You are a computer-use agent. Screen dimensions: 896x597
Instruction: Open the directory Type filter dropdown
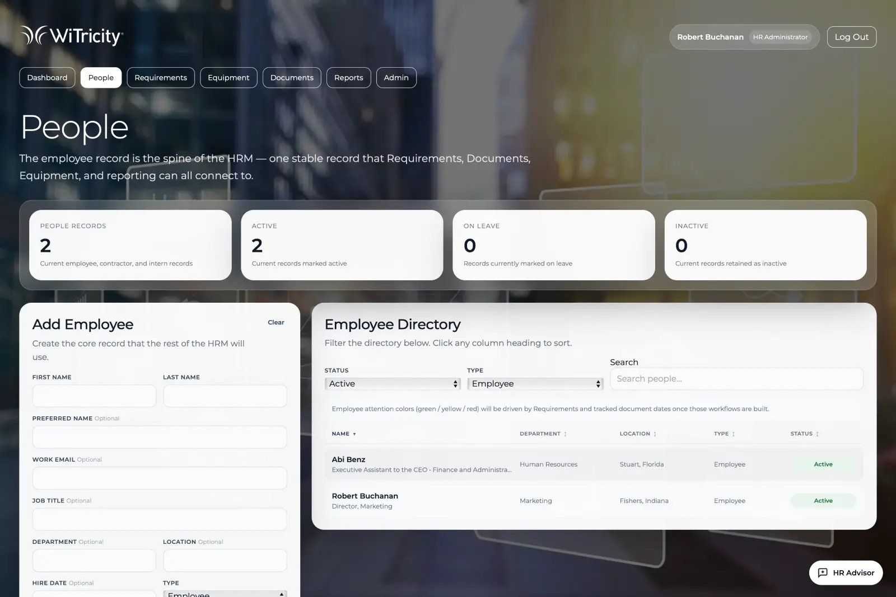click(x=535, y=384)
